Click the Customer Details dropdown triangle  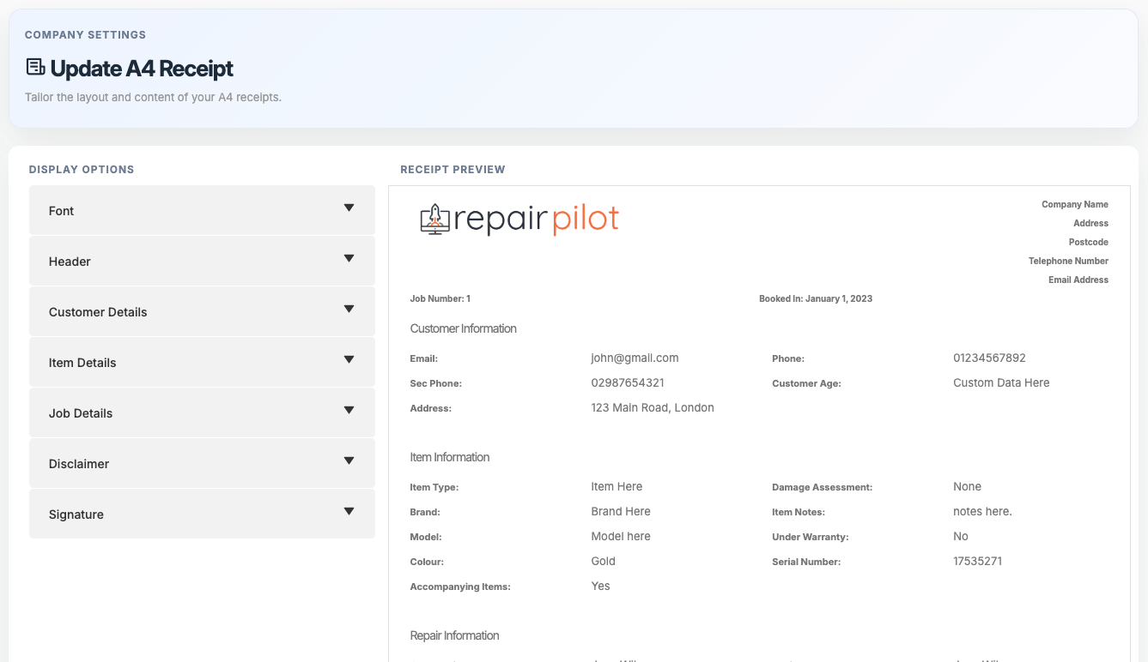click(349, 310)
